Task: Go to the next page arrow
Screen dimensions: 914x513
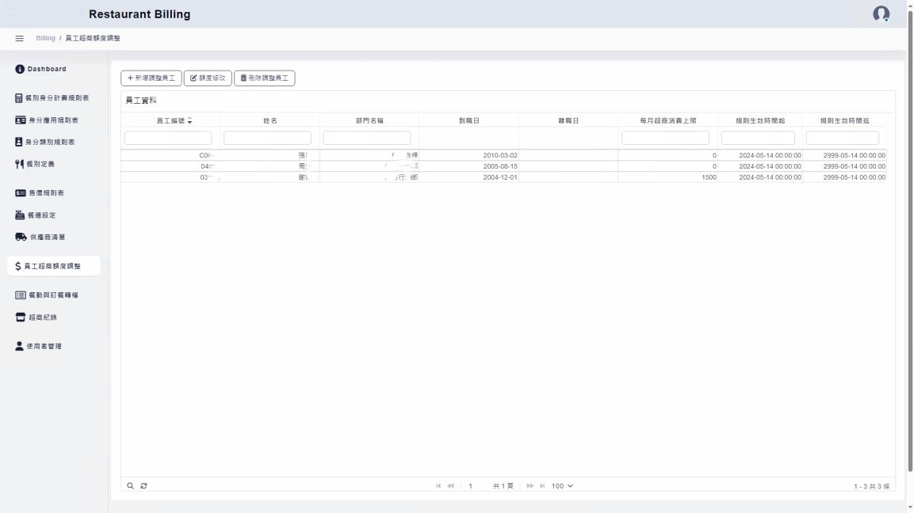Action: [x=530, y=486]
